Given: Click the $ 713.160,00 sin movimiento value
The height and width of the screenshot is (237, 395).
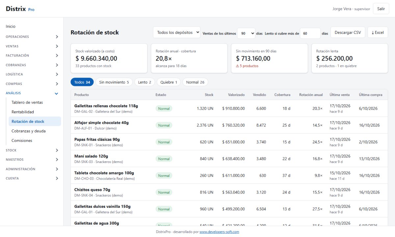Looking at the screenshot, I should tap(253, 59).
